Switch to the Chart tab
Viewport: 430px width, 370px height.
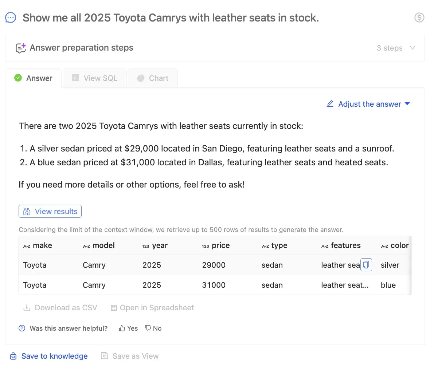coord(153,78)
